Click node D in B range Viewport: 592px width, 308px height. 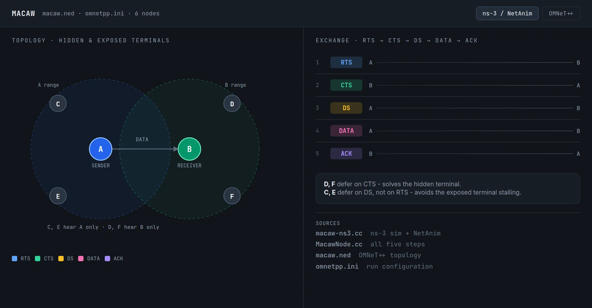coord(232,104)
